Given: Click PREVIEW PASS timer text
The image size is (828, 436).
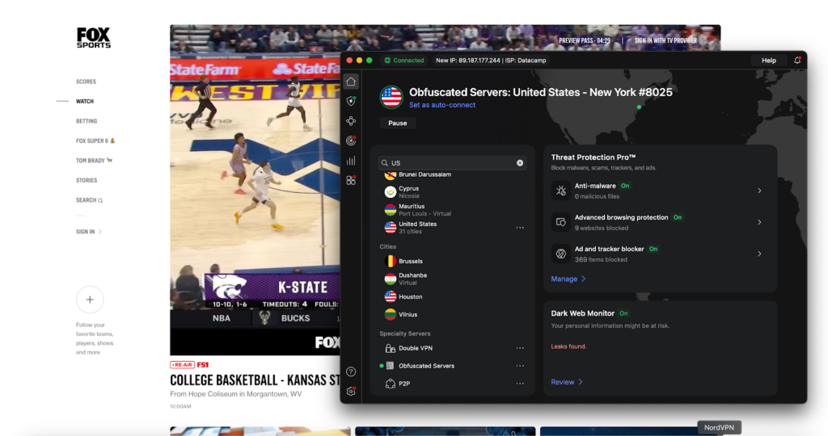Looking at the screenshot, I should coord(585,40).
